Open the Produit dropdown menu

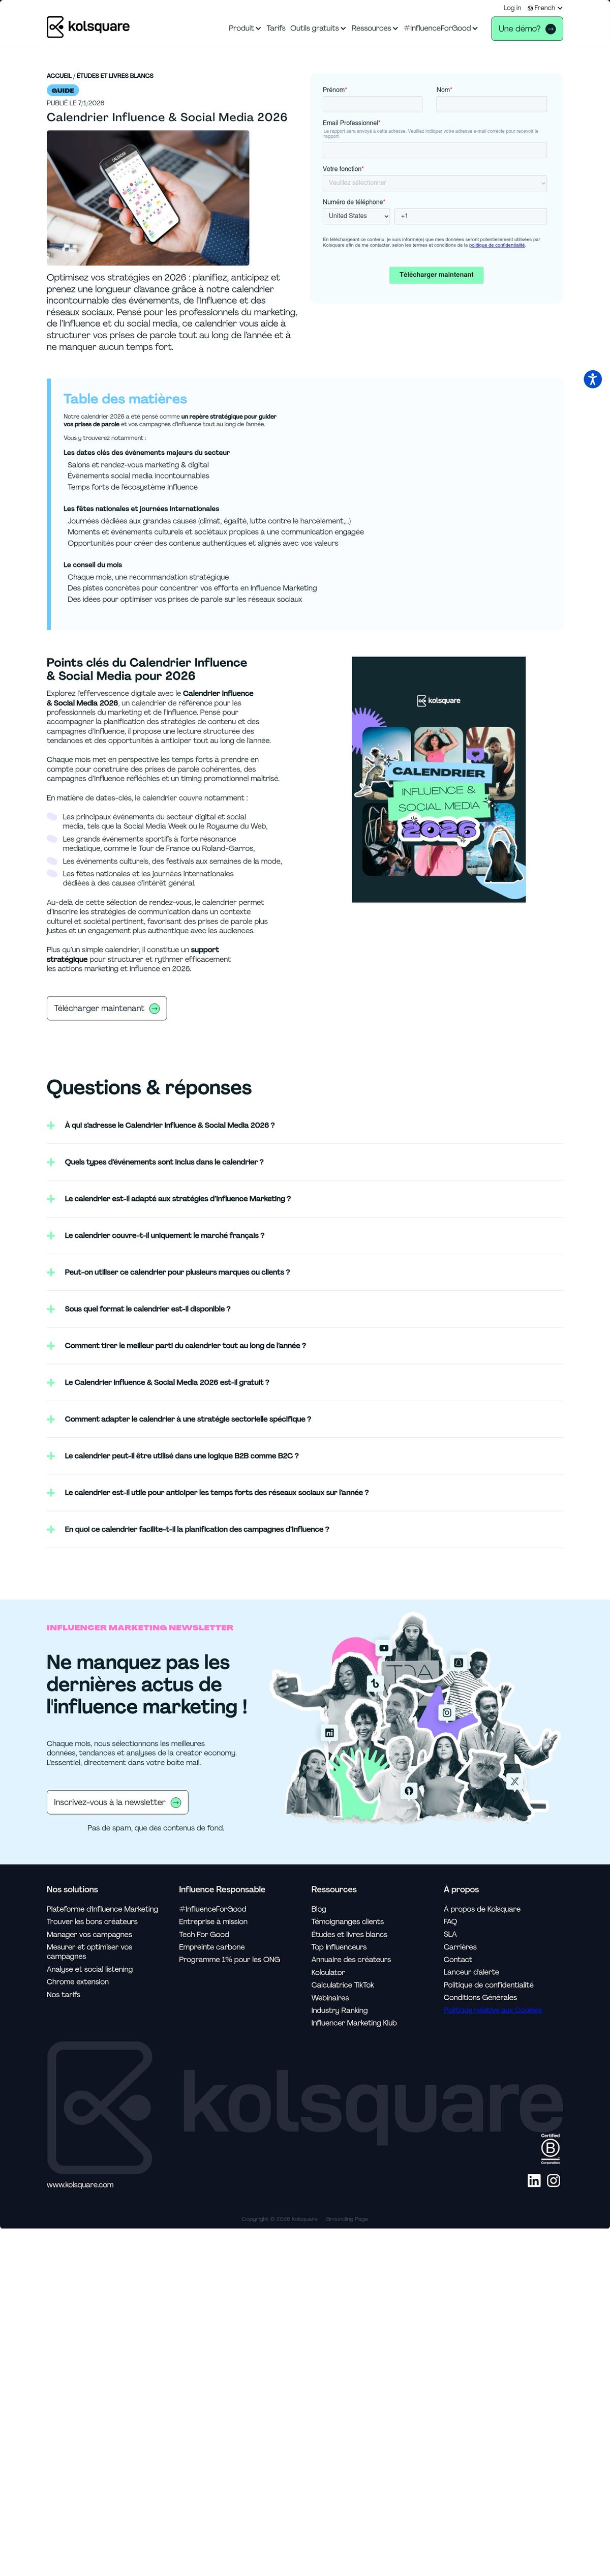[x=244, y=28]
